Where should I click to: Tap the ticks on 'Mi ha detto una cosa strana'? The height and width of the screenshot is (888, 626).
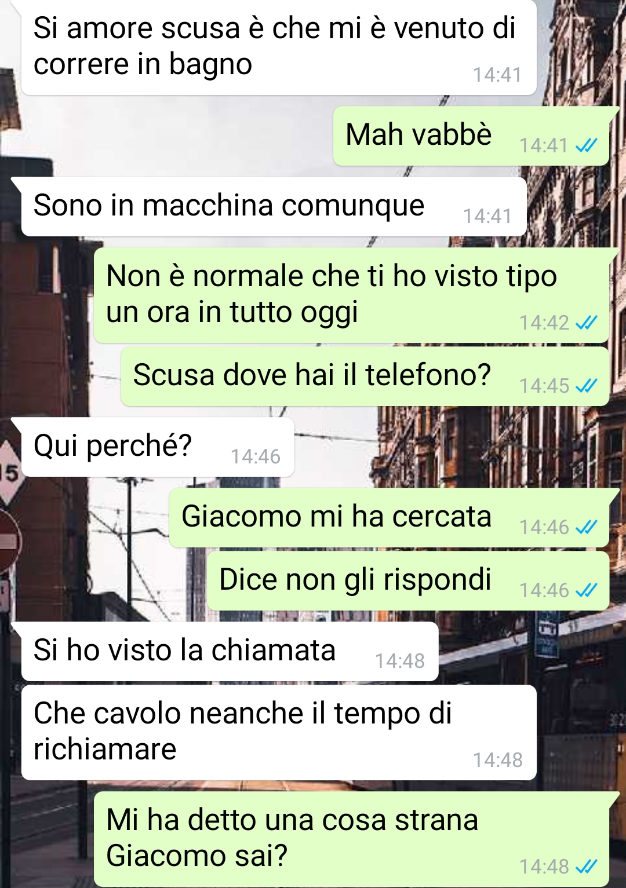tap(586, 867)
